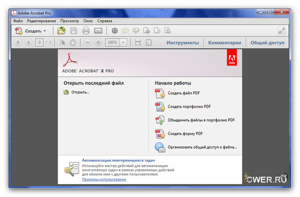
Task: Open the Примеры использования link
Action: coord(104,179)
